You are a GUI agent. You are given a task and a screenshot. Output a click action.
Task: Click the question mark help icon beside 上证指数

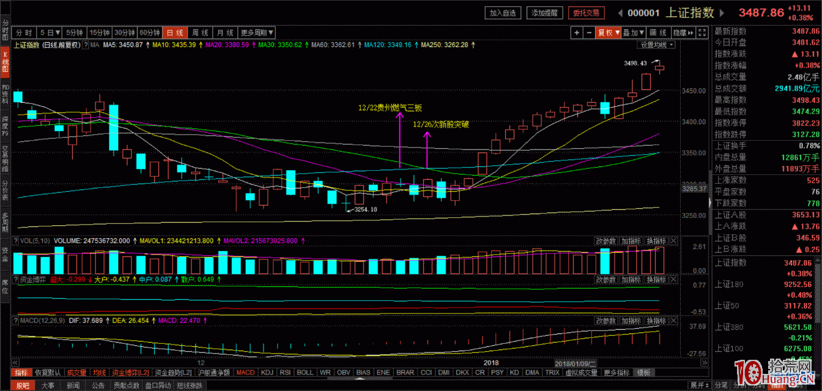(x=86, y=45)
